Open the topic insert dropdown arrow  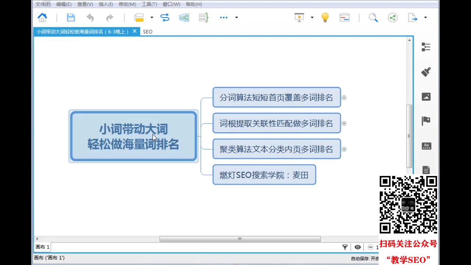point(152,17)
